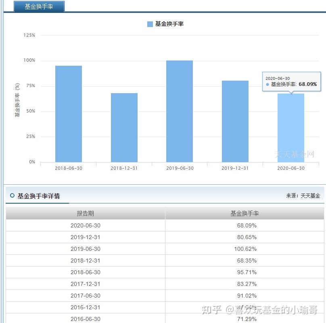326x323 pixels.
Task: Select the 2019-12-31 table date cell
Action: (86, 237)
